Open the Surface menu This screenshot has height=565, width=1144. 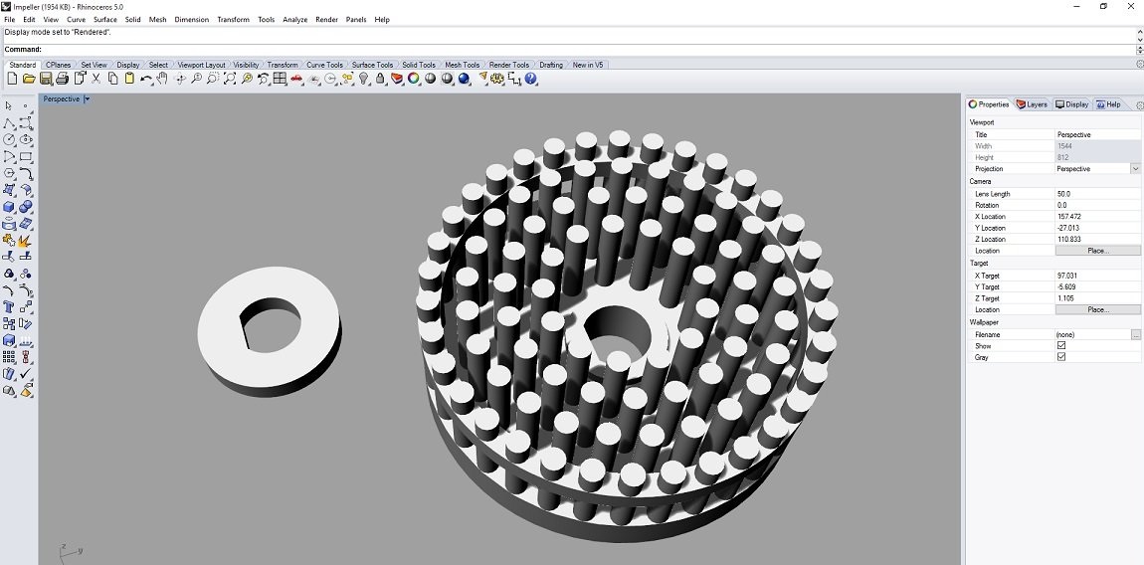click(x=105, y=20)
